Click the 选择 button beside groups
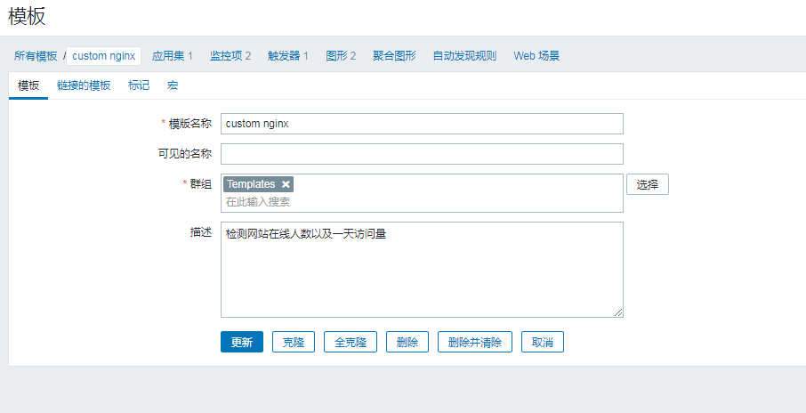This screenshot has width=806, height=413. click(647, 184)
